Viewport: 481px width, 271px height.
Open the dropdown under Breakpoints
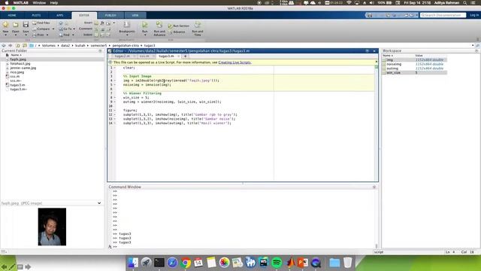(x=127, y=35)
